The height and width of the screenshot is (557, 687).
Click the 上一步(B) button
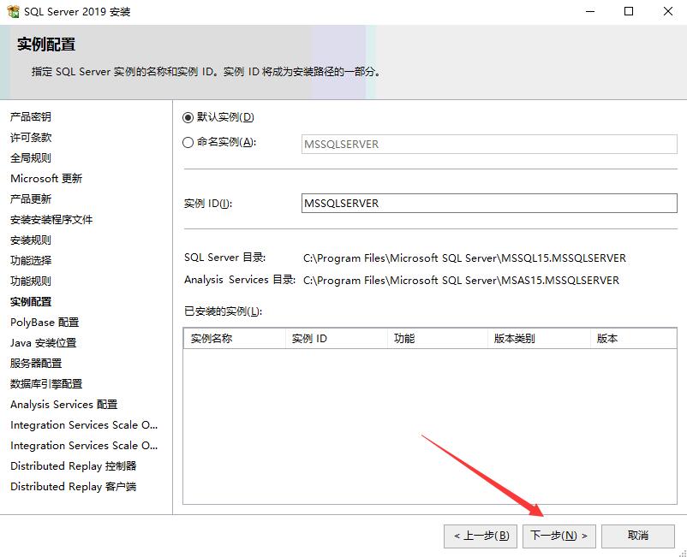[481, 536]
